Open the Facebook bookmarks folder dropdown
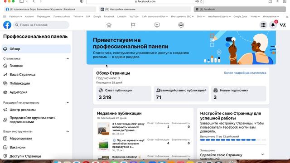This screenshot has height=163, width=290. pos(16,16)
